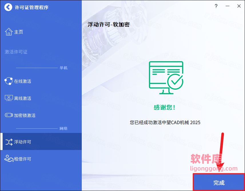The width and height of the screenshot is (245, 191).
Task: Select the 加密锁激活 menu entry
Action: click(x=25, y=115)
